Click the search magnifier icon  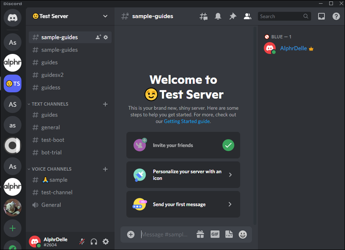[306, 16]
